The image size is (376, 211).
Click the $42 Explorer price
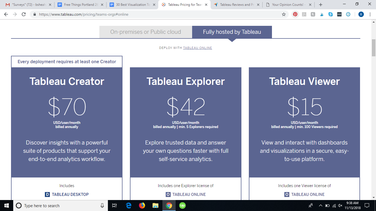coord(186,107)
